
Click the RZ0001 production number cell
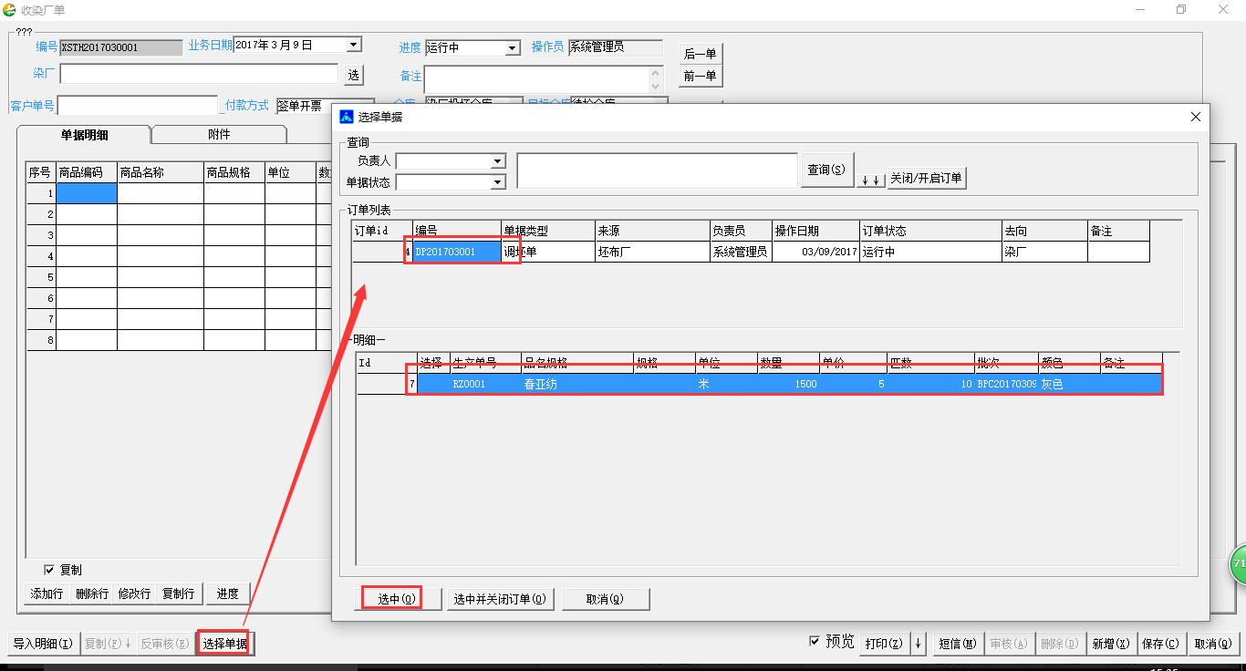(x=485, y=384)
